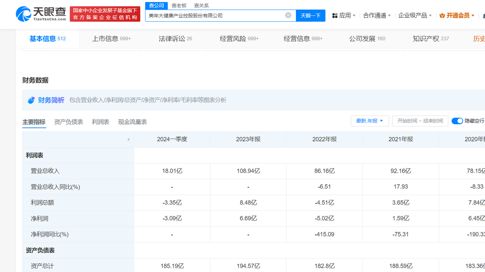Screen dimensions: 485x272
Task: Click the 营业总收入 row label
Action: [x=45, y=171]
